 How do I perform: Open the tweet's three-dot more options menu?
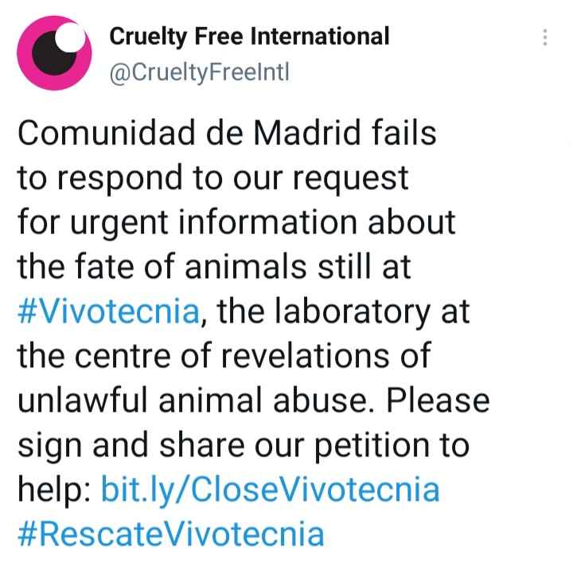[x=545, y=37]
